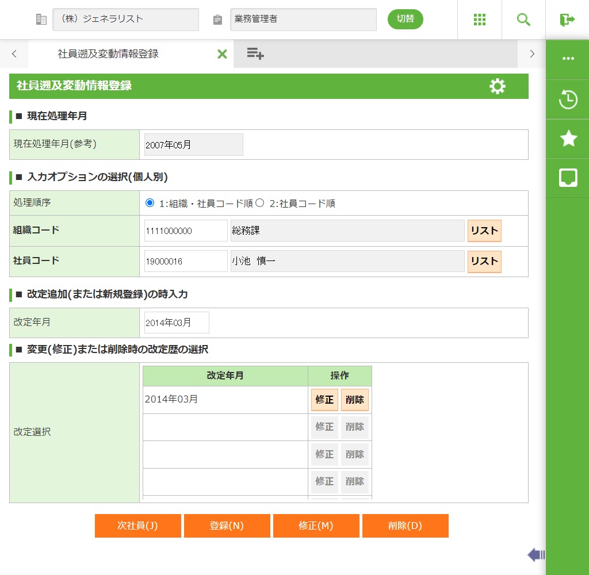
Task: Open favorites star icon in sidebar
Action: click(x=568, y=139)
